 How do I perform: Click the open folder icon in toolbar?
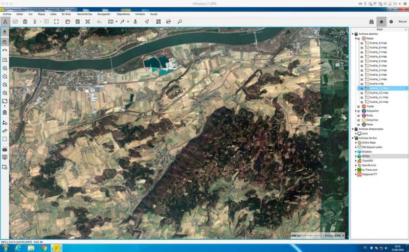[x=67, y=21]
